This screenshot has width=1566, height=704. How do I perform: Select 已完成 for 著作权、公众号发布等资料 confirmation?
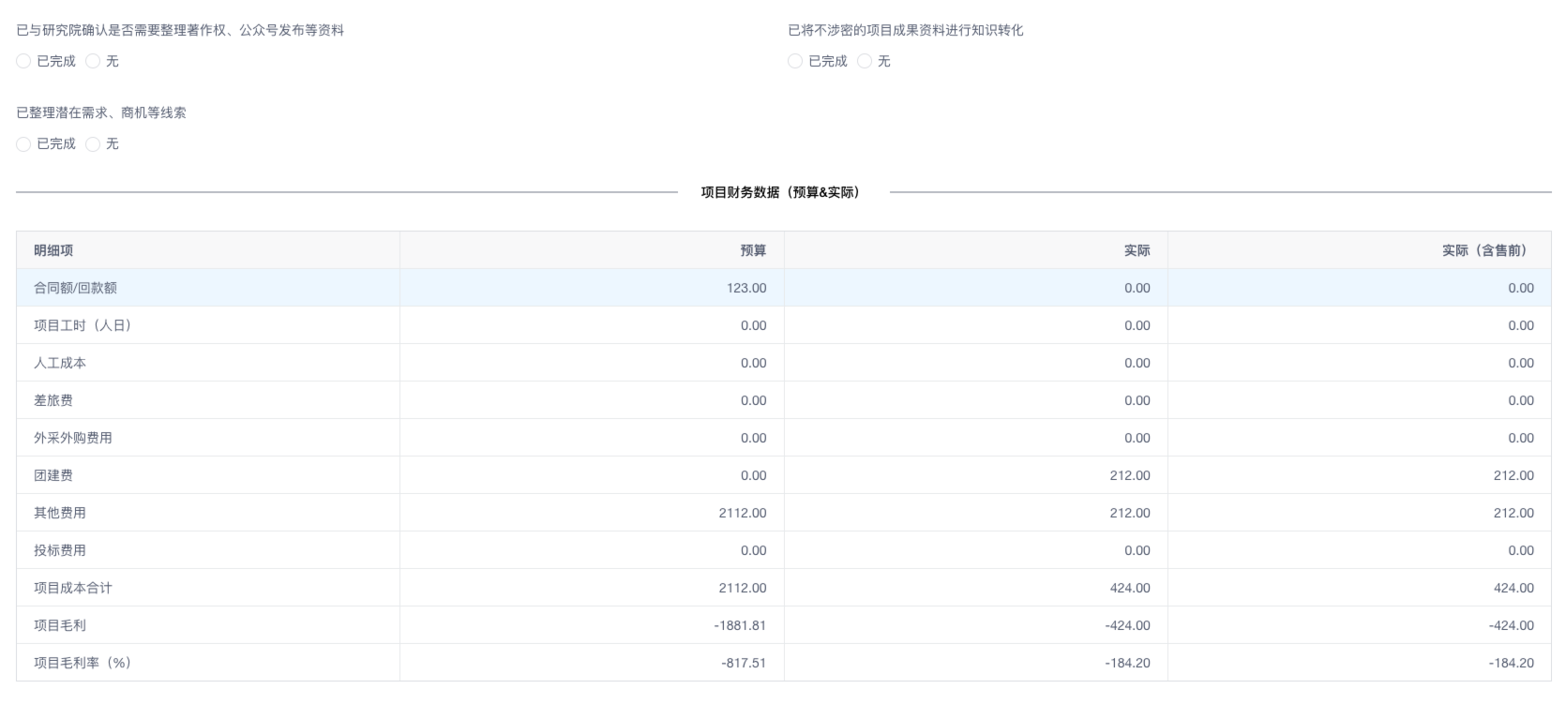(23, 62)
